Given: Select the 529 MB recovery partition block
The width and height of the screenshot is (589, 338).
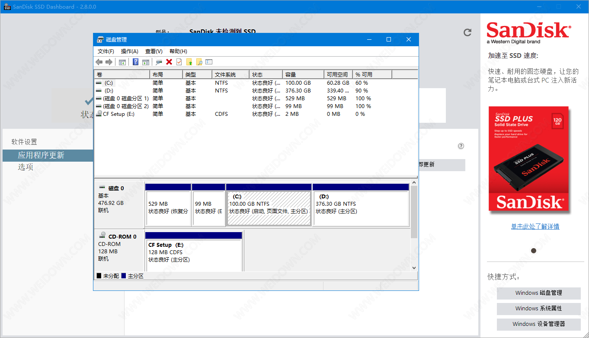Looking at the screenshot, I should (x=168, y=205).
